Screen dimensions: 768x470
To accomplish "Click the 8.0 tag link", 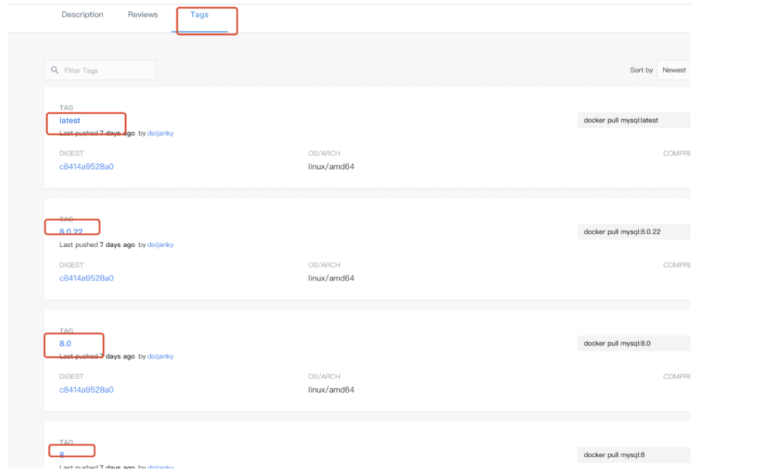I will [65, 344].
